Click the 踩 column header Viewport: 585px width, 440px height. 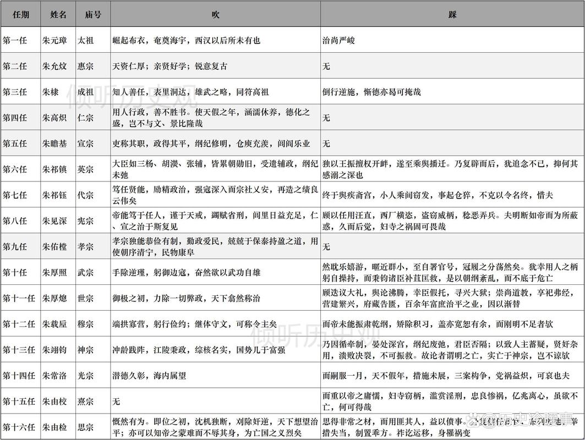pos(452,15)
